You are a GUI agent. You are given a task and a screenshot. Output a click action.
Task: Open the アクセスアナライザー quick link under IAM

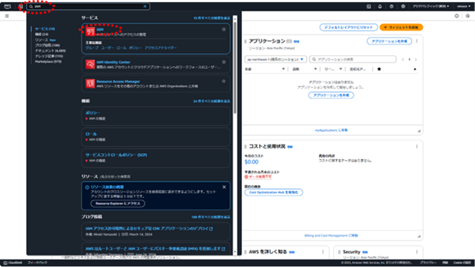(161, 48)
